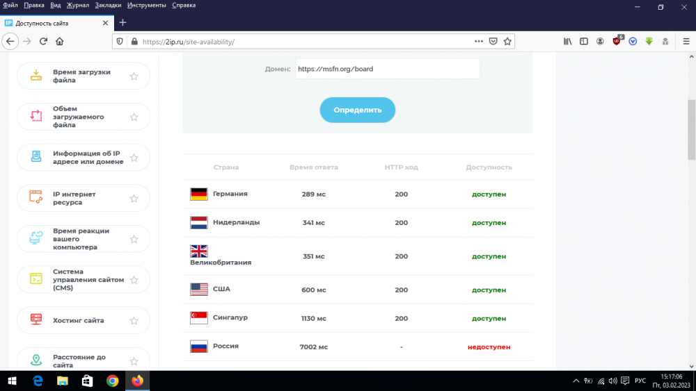The image size is (696, 391).
Task: Click the domain input field with msfn.org/board
Action: (387, 69)
